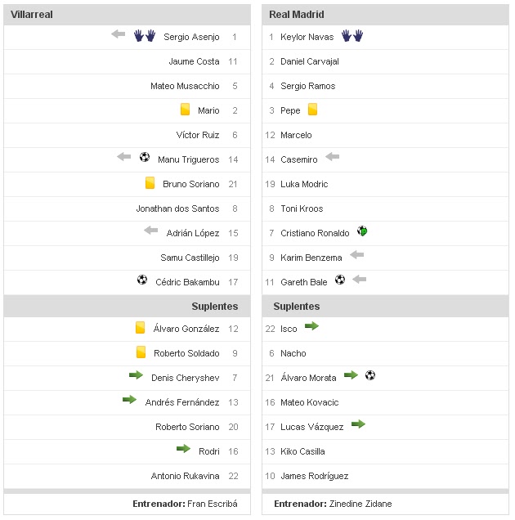
Task: Select the Villarreal team header
Action: pos(32,15)
